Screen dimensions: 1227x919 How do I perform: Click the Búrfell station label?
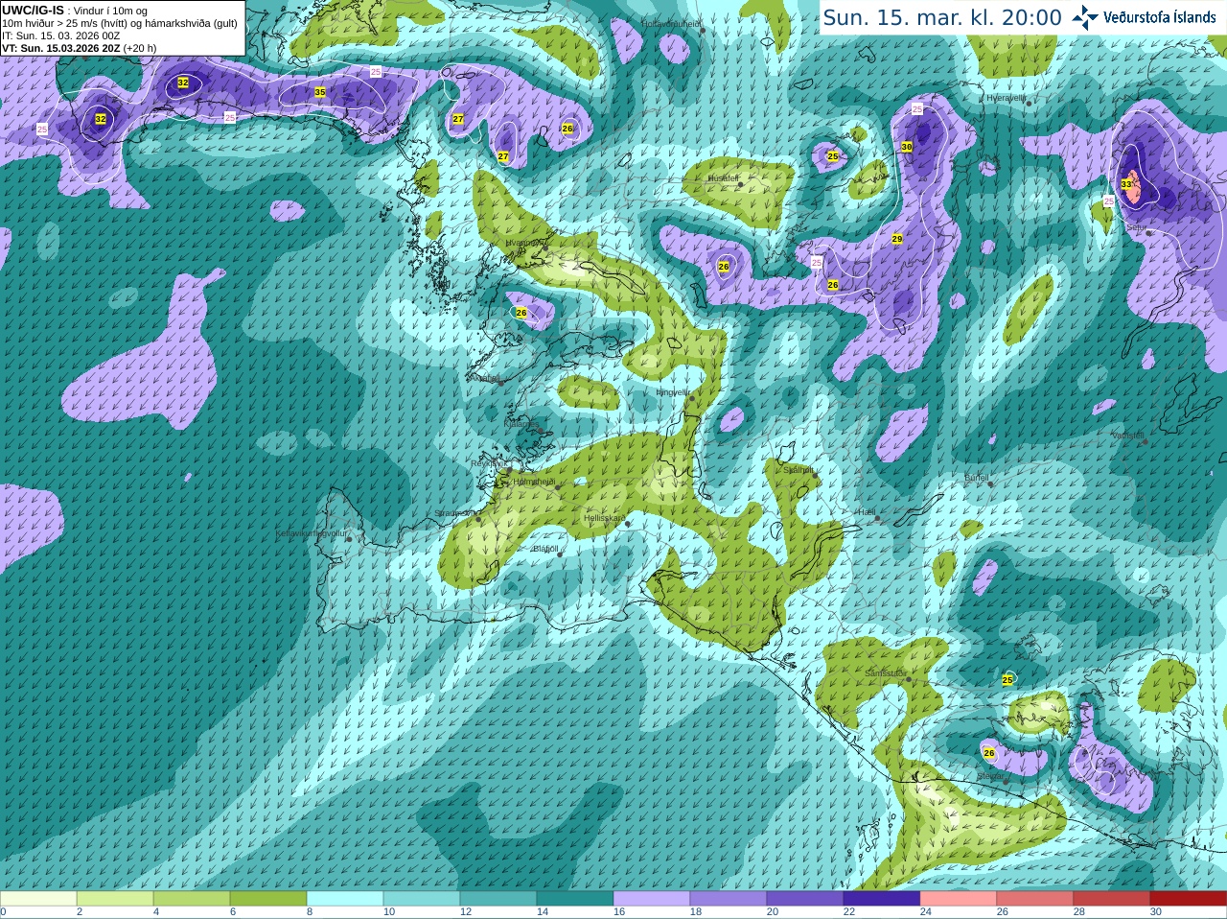[x=976, y=477]
